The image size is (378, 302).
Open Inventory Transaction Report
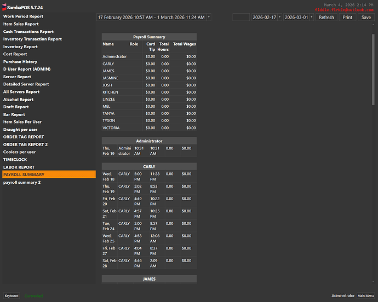(32, 39)
